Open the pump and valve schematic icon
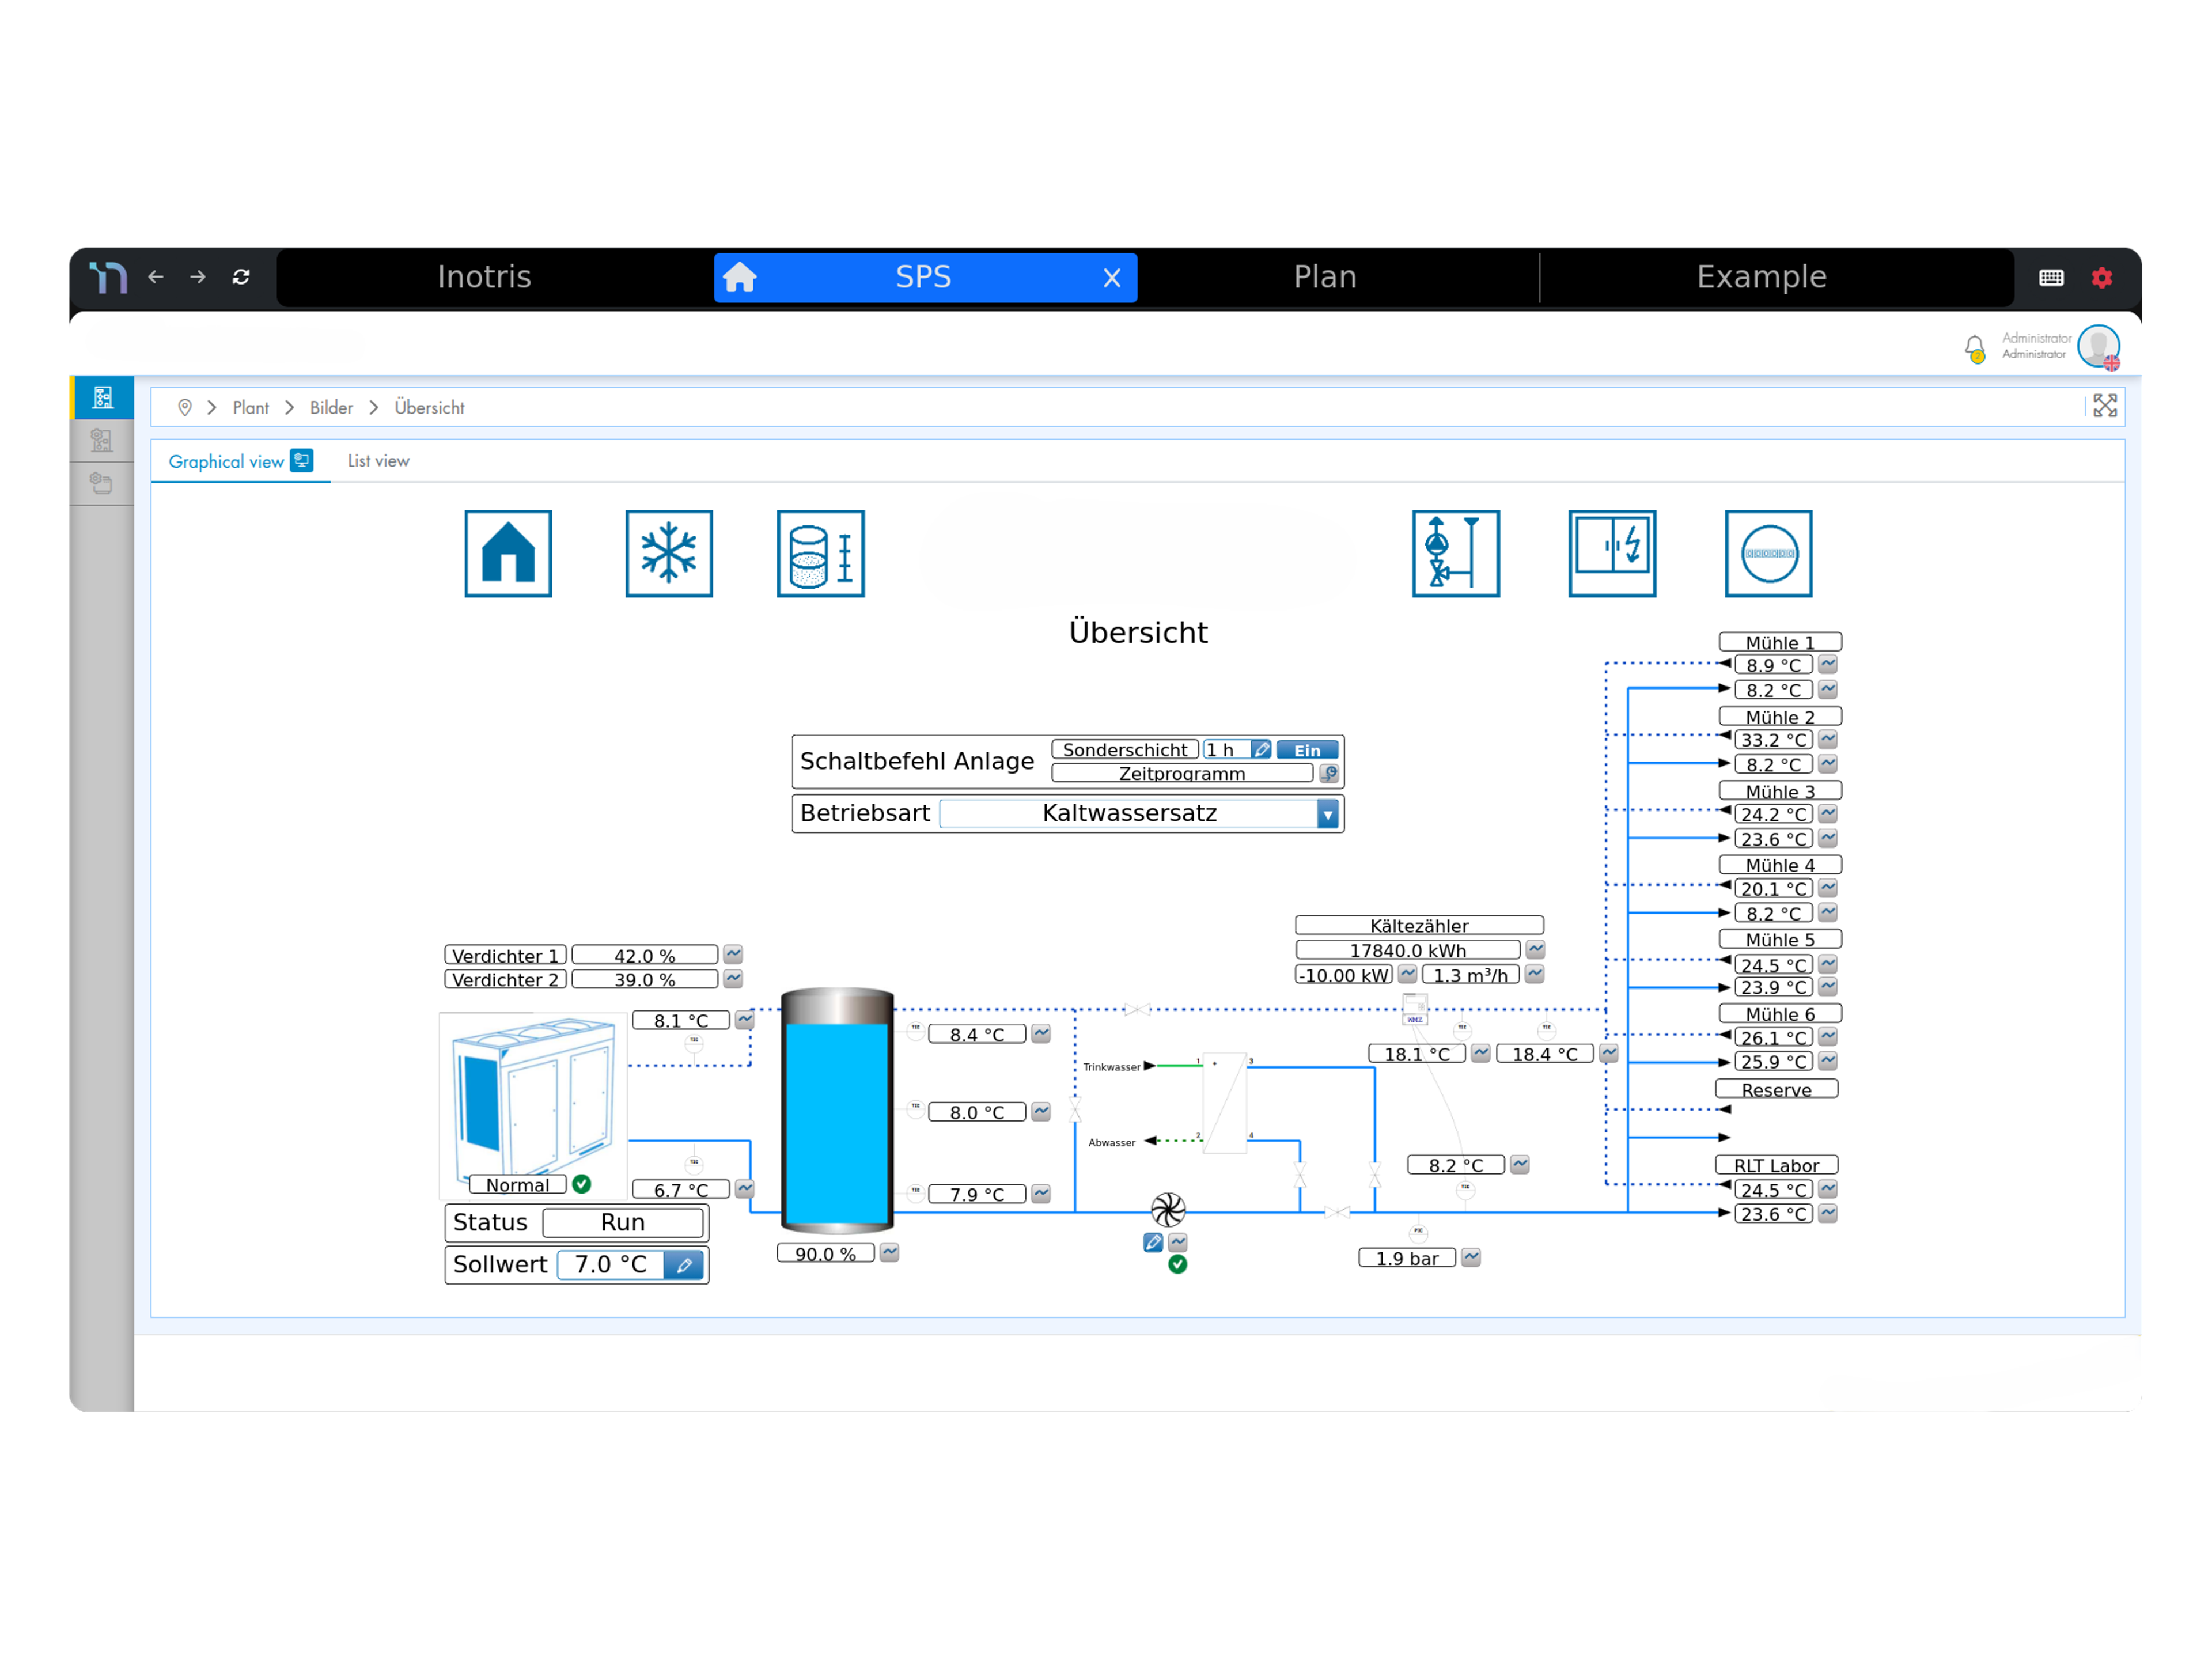Screen dimensions: 2212x1659 coord(1455,554)
